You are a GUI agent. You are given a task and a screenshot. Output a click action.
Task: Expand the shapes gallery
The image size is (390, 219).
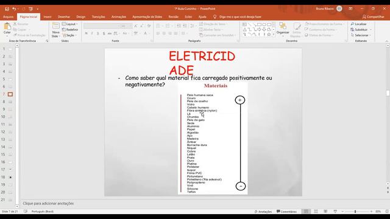pyautogui.click(x=274, y=35)
